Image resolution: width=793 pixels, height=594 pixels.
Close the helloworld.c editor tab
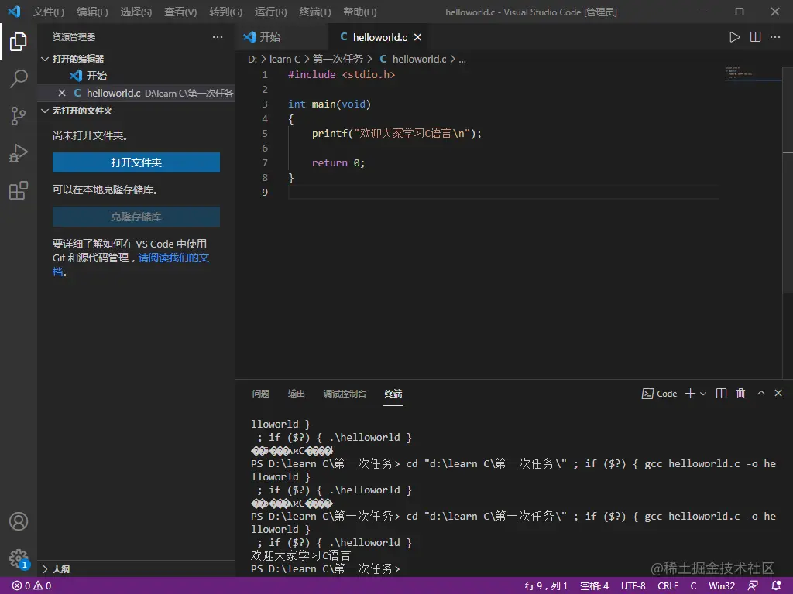417,37
